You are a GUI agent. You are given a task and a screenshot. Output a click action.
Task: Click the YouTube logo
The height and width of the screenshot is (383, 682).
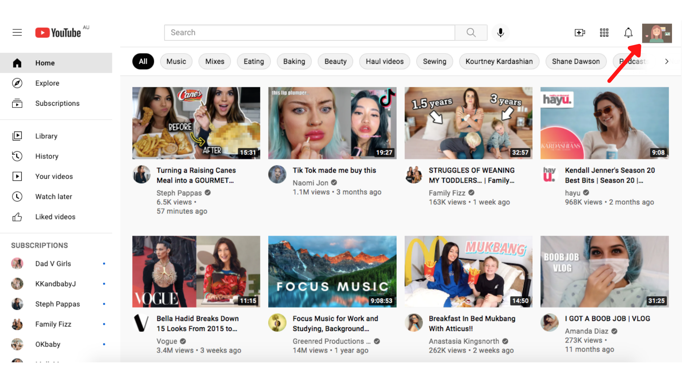(x=58, y=33)
